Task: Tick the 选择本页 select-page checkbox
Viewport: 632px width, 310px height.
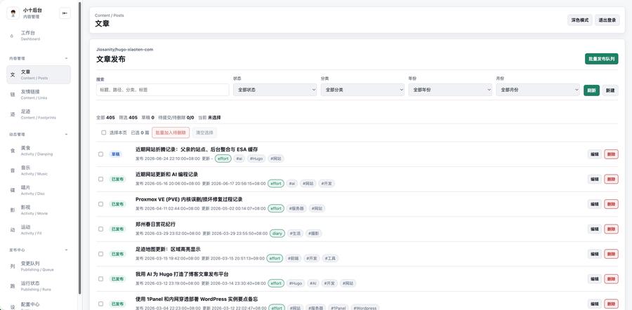Action: pos(104,133)
